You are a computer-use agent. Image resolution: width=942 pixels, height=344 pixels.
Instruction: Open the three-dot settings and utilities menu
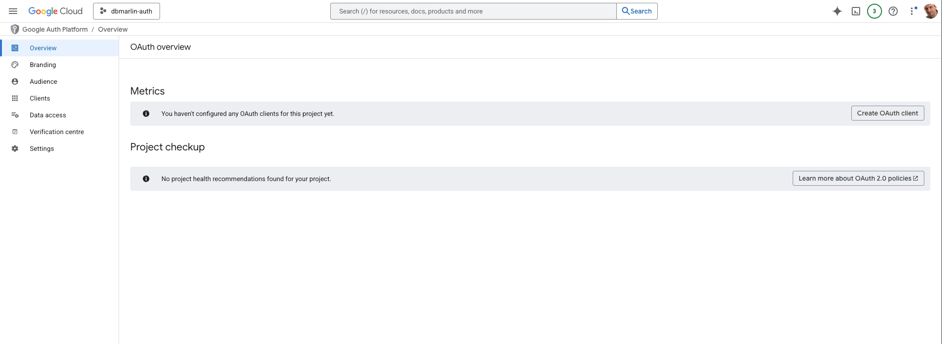point(912,11)
